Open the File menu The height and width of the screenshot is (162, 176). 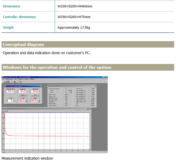pyautogui.click(x=3, y=79)
